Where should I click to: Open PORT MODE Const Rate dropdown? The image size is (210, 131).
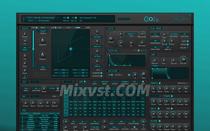pyautogui.click(x=173, y=34)
